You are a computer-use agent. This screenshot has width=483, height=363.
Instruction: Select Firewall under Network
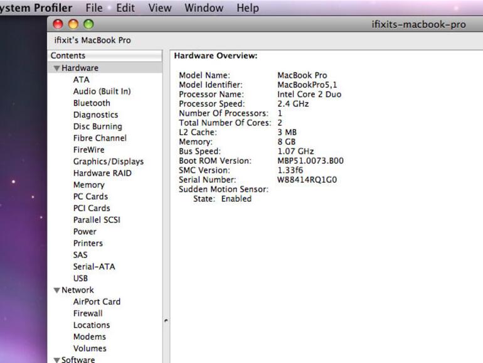(x=88, y=313)
